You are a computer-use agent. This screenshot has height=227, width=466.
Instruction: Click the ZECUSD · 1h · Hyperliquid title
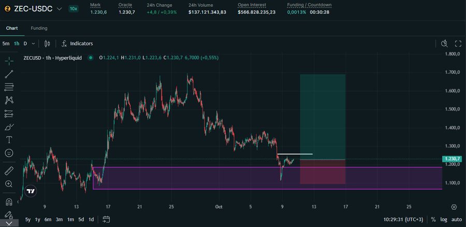click(53, 58)
